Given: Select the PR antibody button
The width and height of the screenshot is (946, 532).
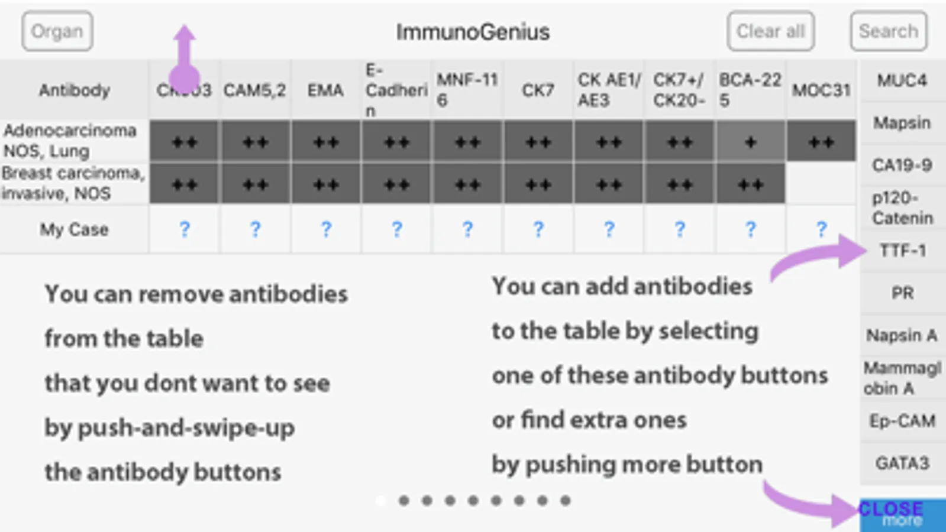Looking at the screenshot, I should point(902,293).
